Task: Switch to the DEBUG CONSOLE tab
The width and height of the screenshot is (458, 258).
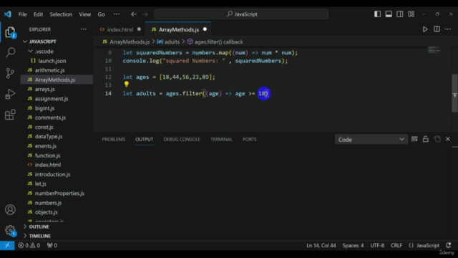Action: [182, 139]
